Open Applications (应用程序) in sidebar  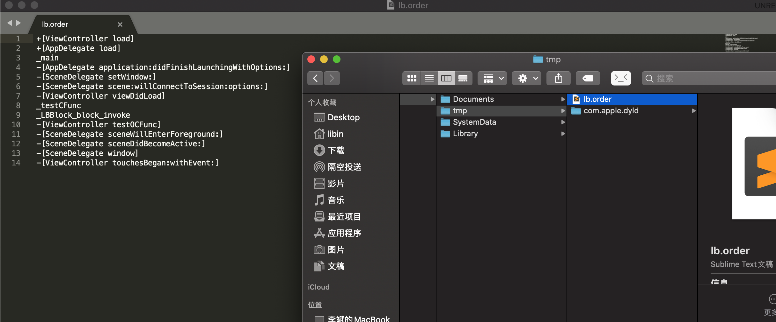pyautogui.click(x=337, y=233)
